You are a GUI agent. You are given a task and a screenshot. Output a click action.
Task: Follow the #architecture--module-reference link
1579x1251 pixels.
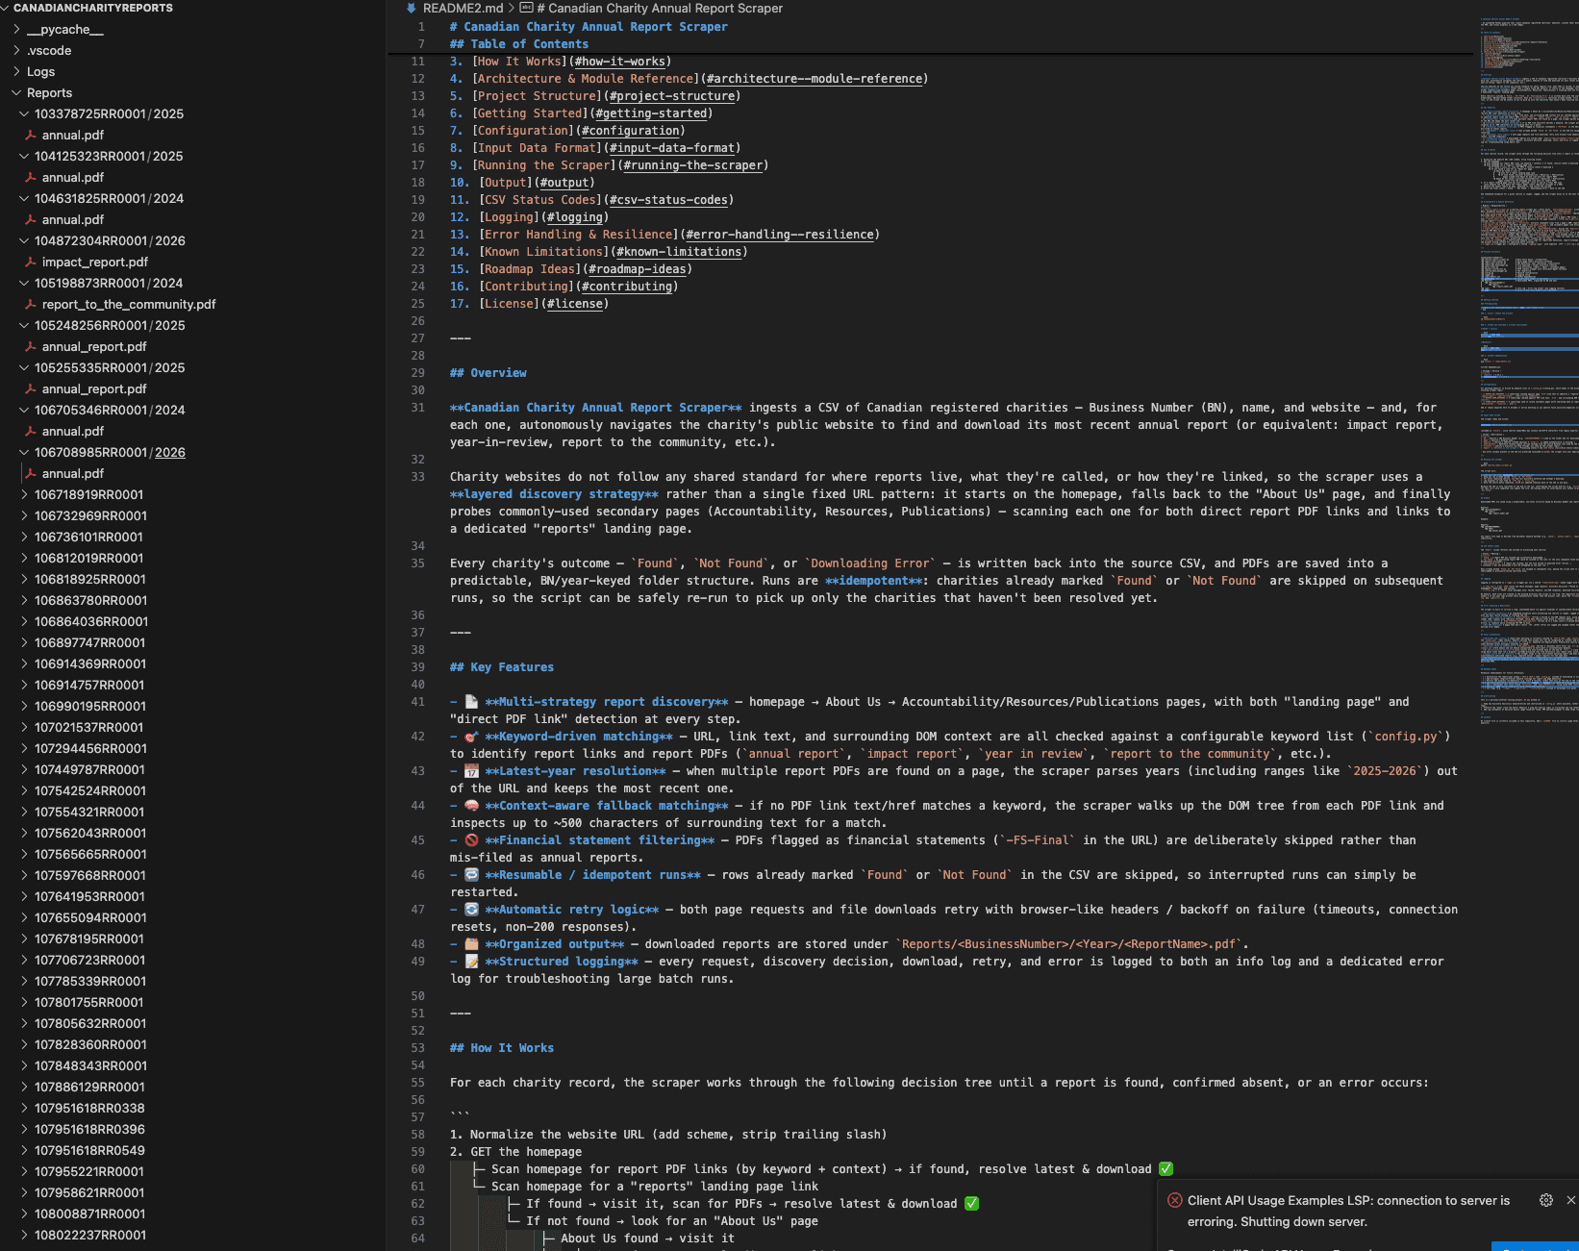click(814, 79)
